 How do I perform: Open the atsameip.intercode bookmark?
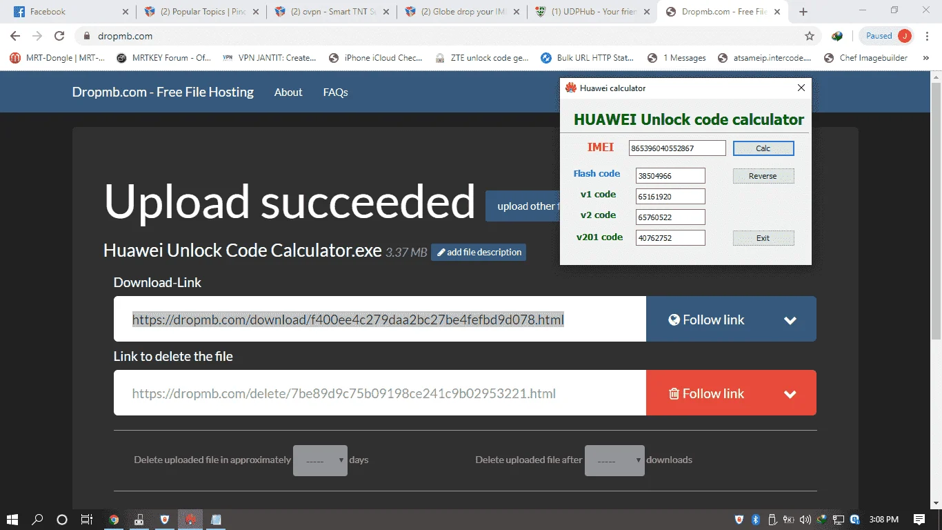pos(765,58)
